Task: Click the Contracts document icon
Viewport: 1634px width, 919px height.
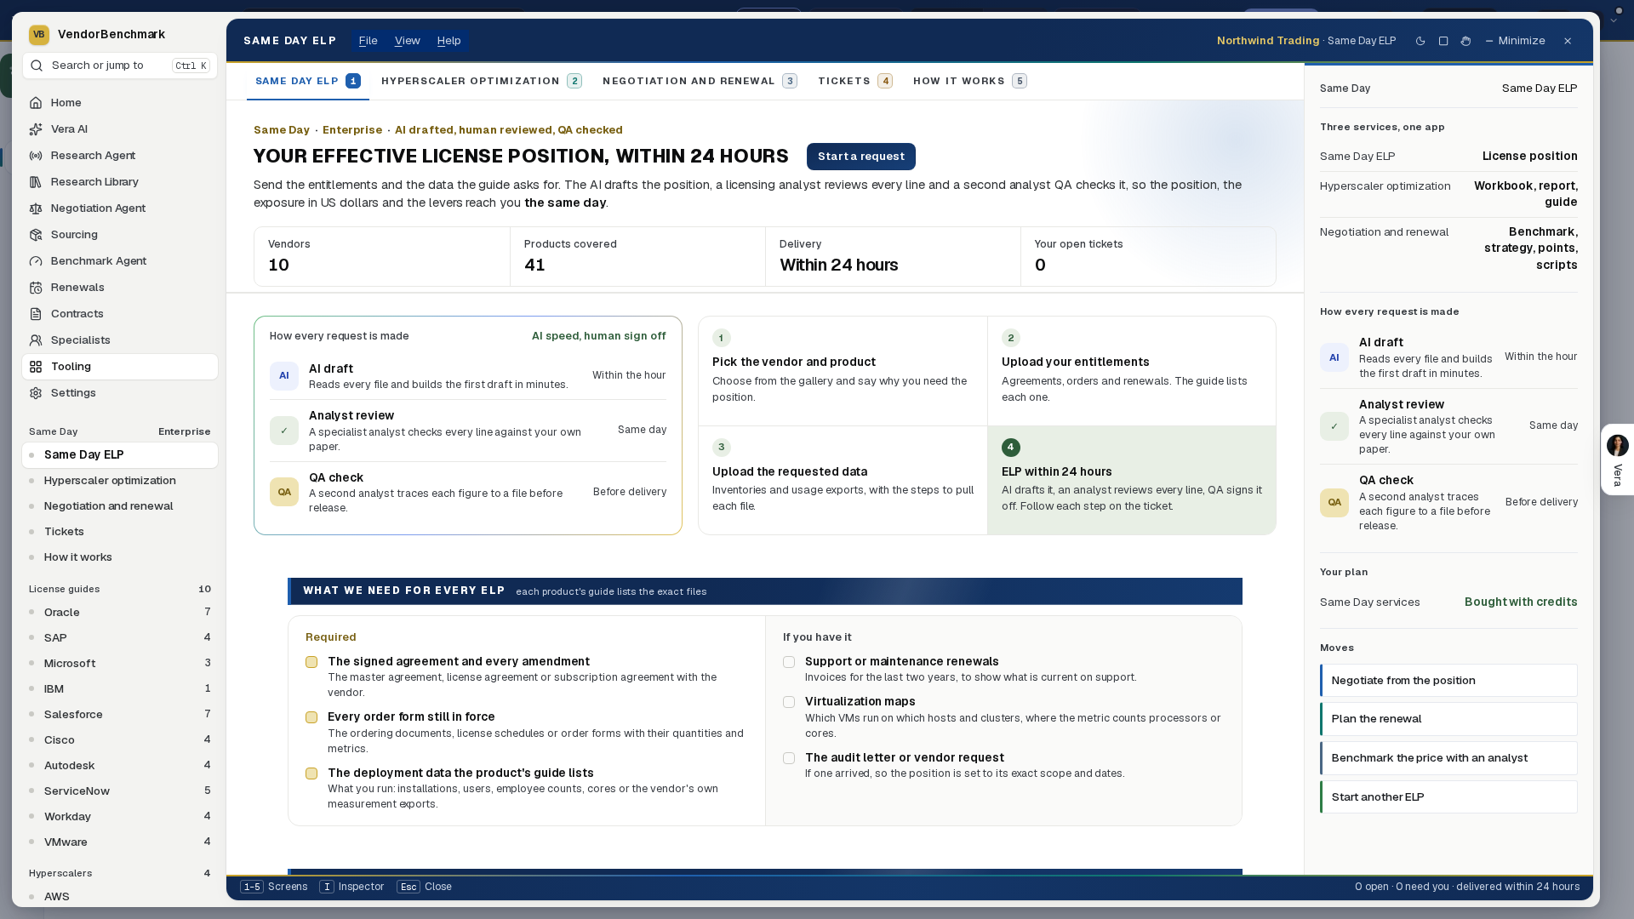Action: [36, 314]
